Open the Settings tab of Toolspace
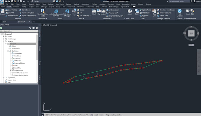The width and height of the screenshot is (201, 116). click(x=40, y=48)
